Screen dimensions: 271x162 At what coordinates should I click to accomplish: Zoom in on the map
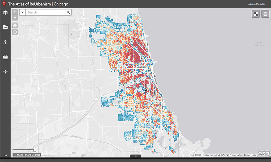[x=15, y=12]
